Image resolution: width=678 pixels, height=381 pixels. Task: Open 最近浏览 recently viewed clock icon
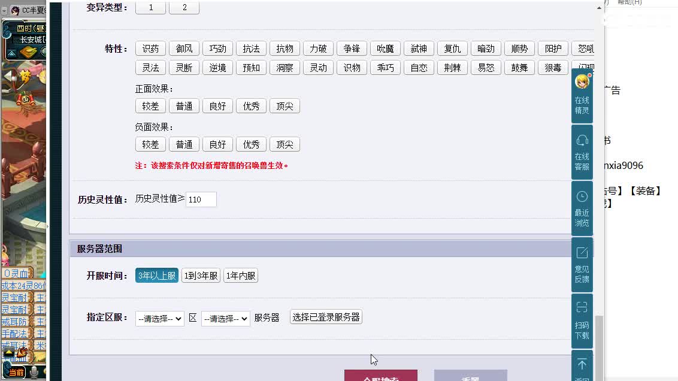click(582, 208)
